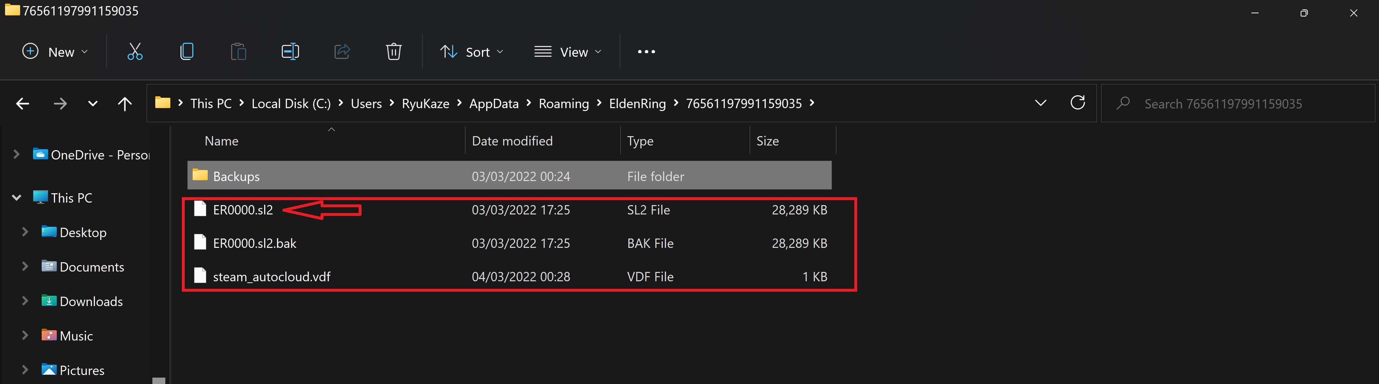
Task: Open the See more ellipsis menu
Action: (646, 52)
